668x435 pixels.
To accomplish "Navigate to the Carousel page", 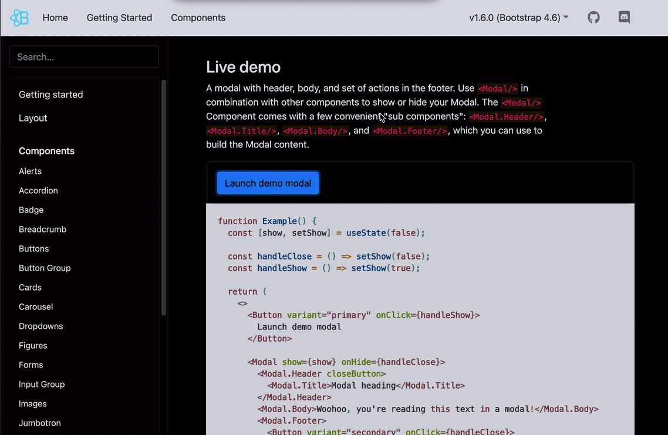I will click(35, 307).
